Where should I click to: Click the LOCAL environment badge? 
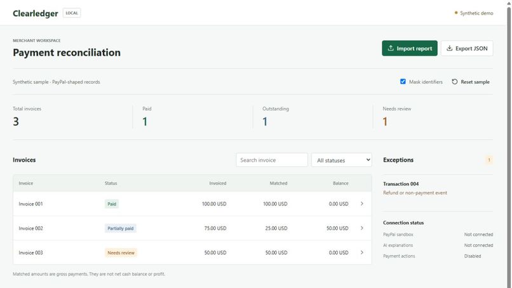tap(72, 13)
